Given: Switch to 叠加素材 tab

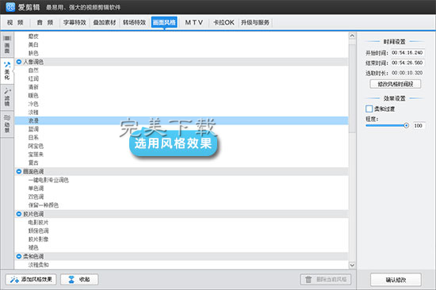Looking at the screenshot, I should click(x=105, y=22).
